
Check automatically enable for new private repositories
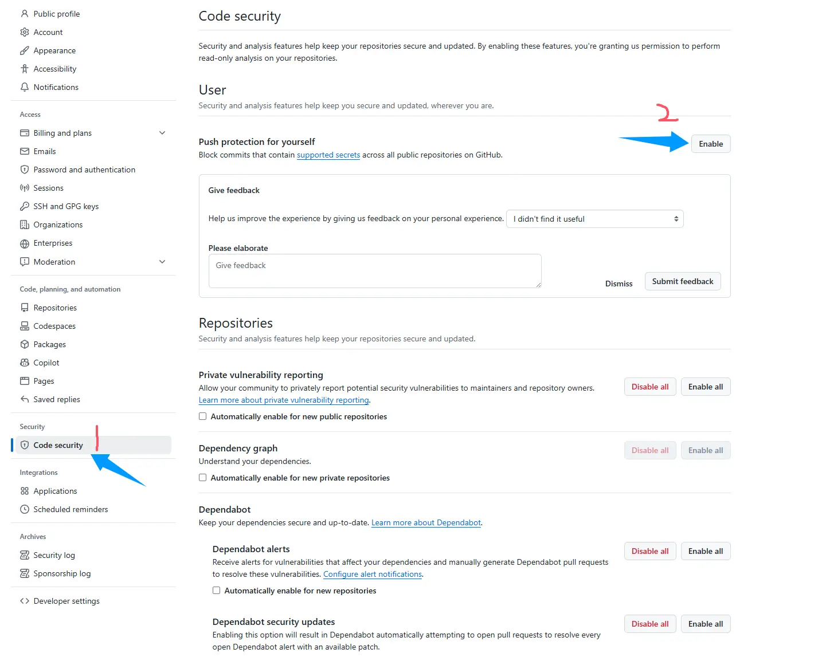tap(203, 478)
